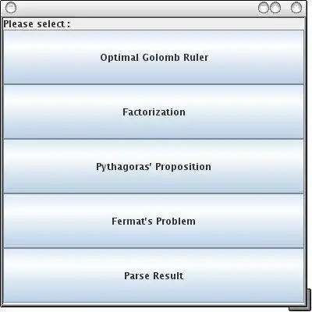Launch the integer Factorization task
The height and width of the screenshot is (312, 312).
click(154, 112)
